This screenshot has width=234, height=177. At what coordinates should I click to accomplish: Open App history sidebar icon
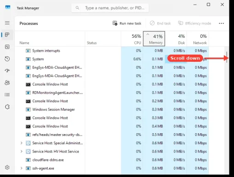click(7, 59)
